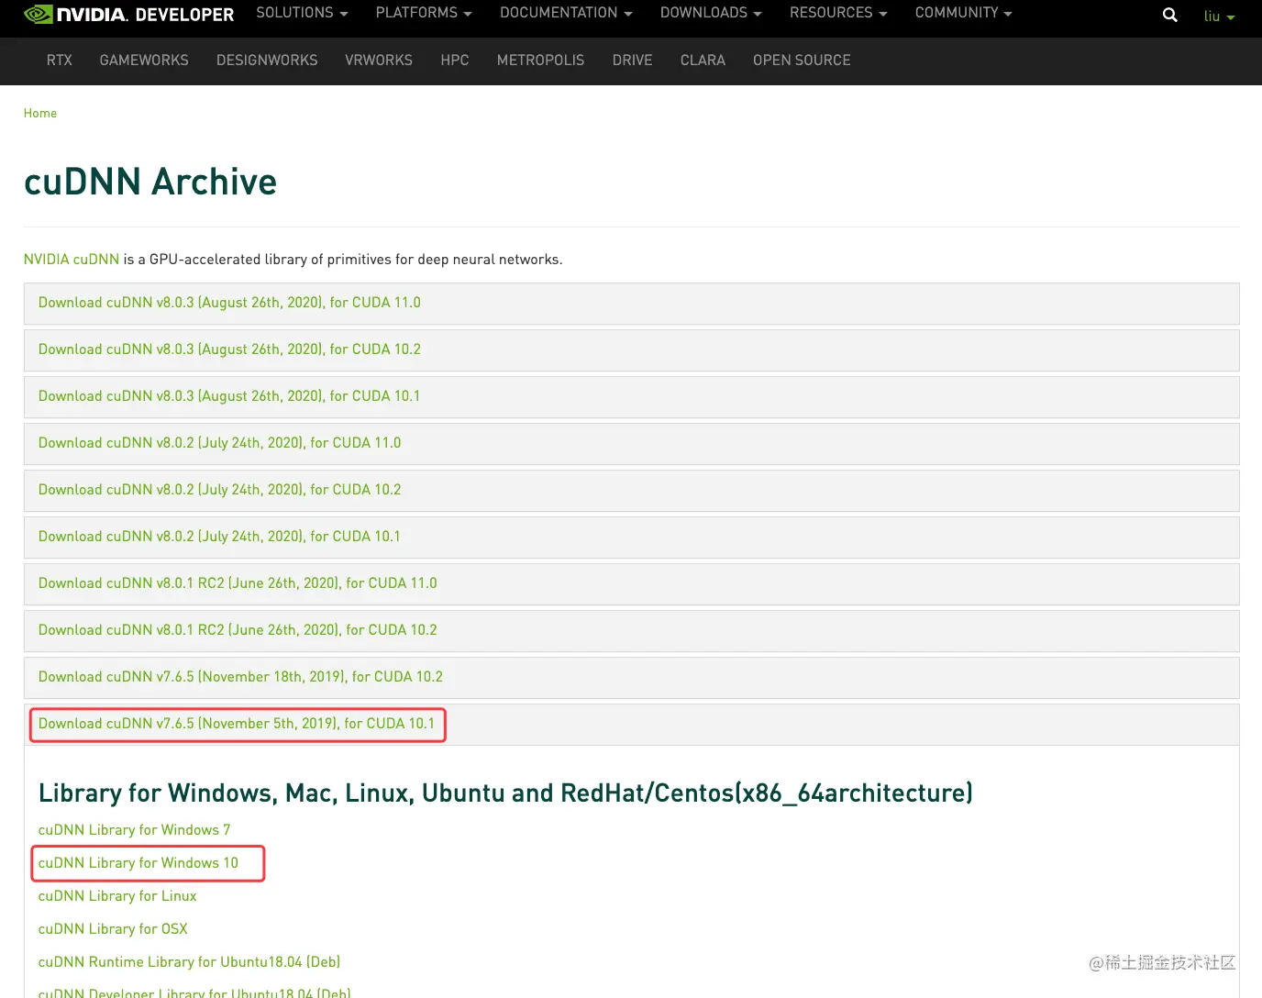Expand the Solutions dropdown menu

[x=302, y=13]
